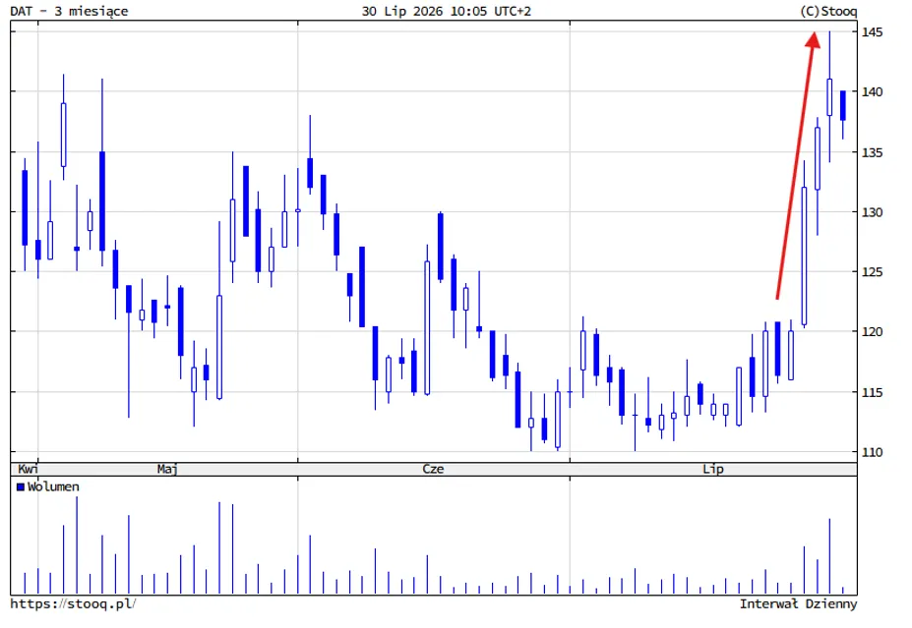Click the 145 price axis label
This screenshot has height=628, width=912.
coord(872,32)
